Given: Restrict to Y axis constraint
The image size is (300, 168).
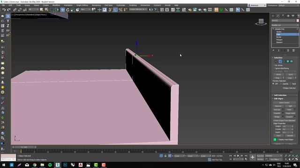Looking at the screenshot, I should [8, 21].
